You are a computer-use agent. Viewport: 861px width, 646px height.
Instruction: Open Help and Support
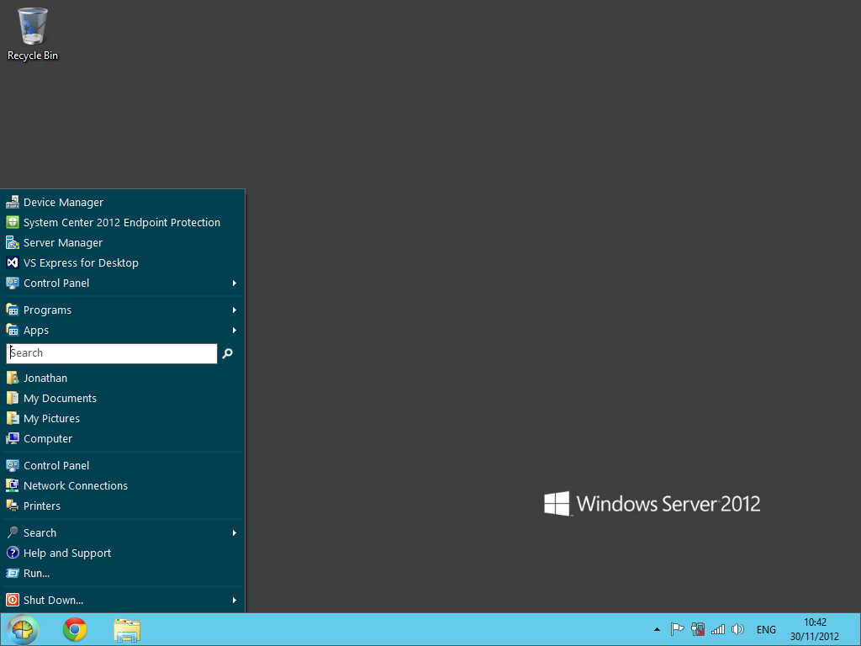(123, 553)
